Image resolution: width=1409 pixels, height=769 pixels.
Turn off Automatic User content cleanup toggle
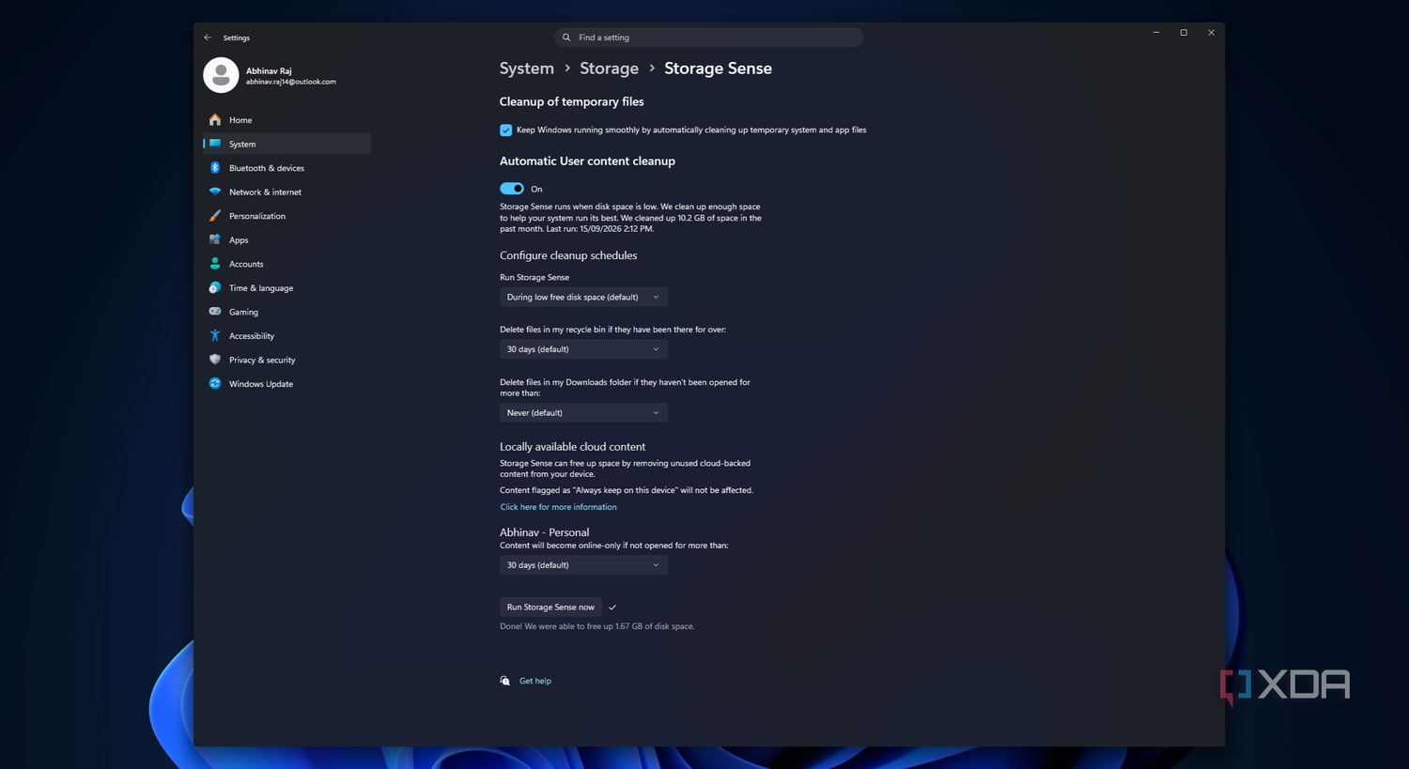pos(512,189)
